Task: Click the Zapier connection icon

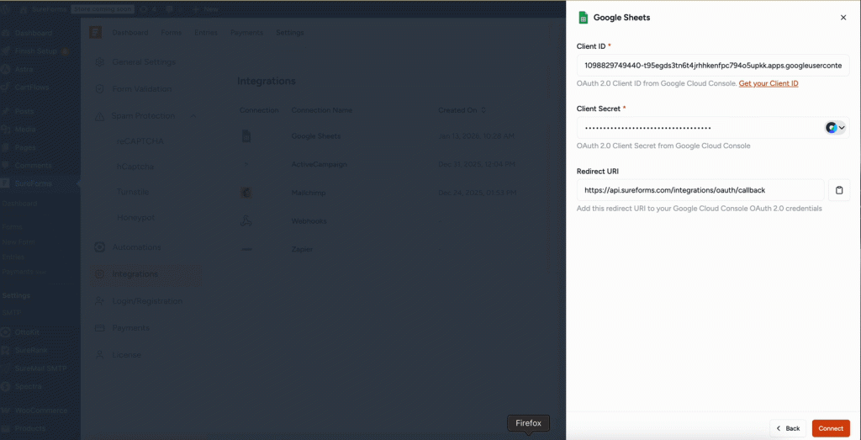Action: coord(246,250)
